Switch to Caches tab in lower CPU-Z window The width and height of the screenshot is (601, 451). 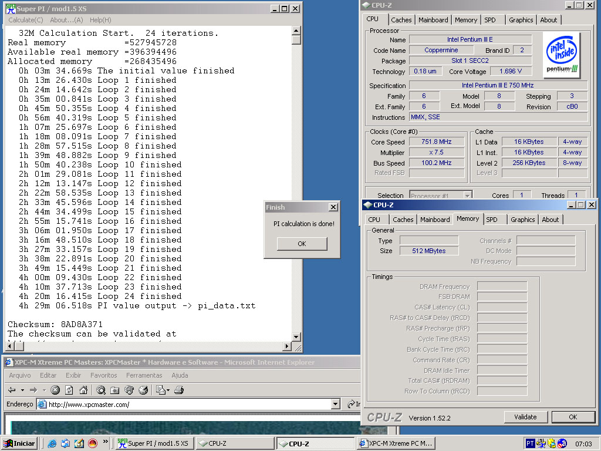pos(403,220)
